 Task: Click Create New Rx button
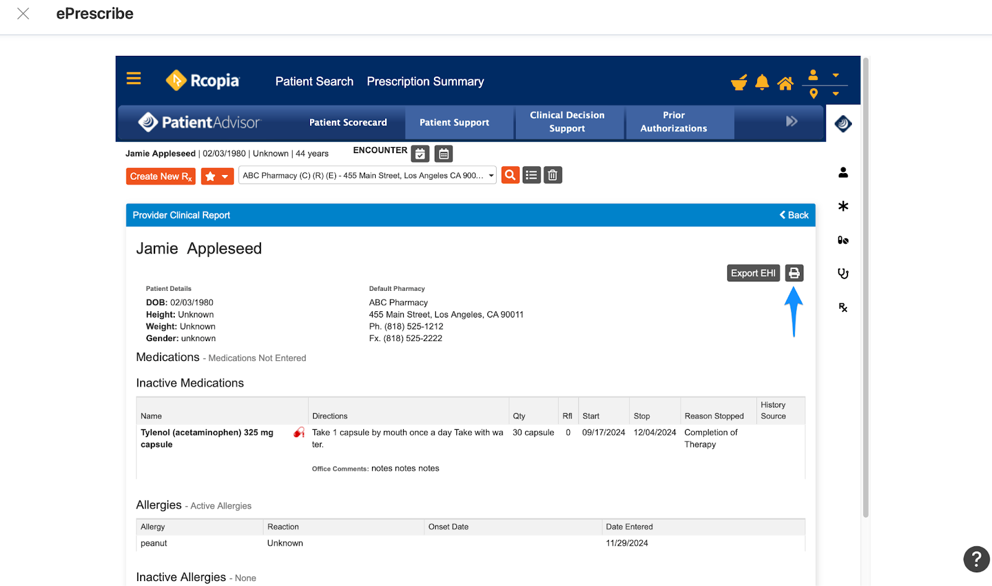point(161,176)
